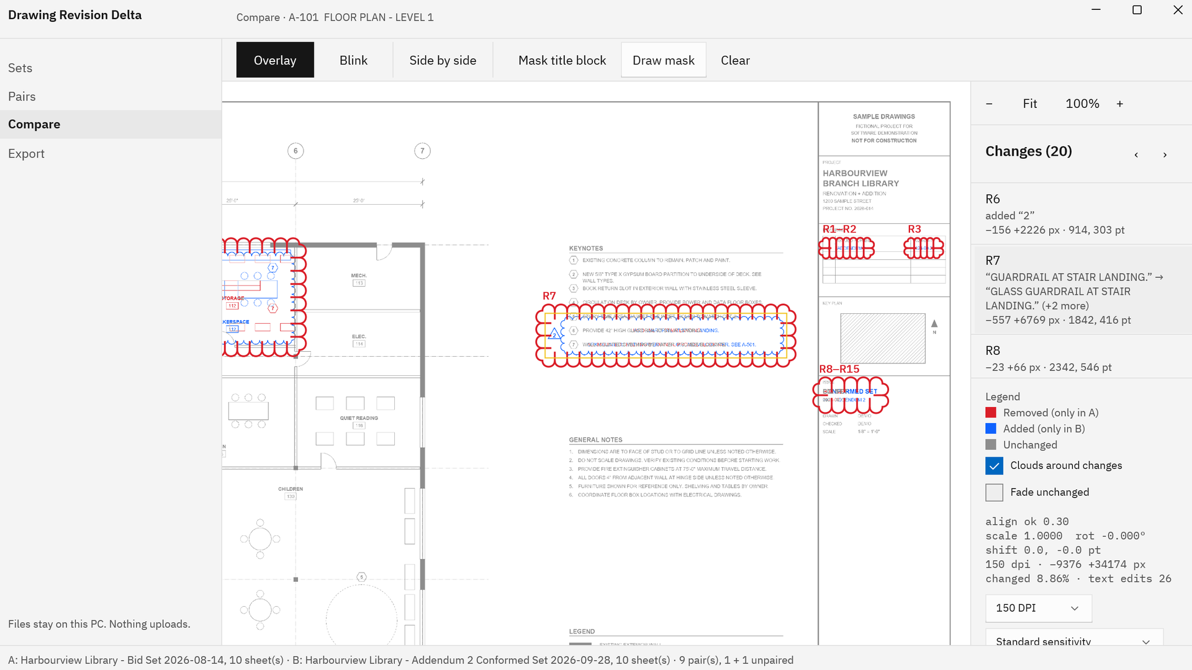Go to previous change arrow

click(1136, 154)
